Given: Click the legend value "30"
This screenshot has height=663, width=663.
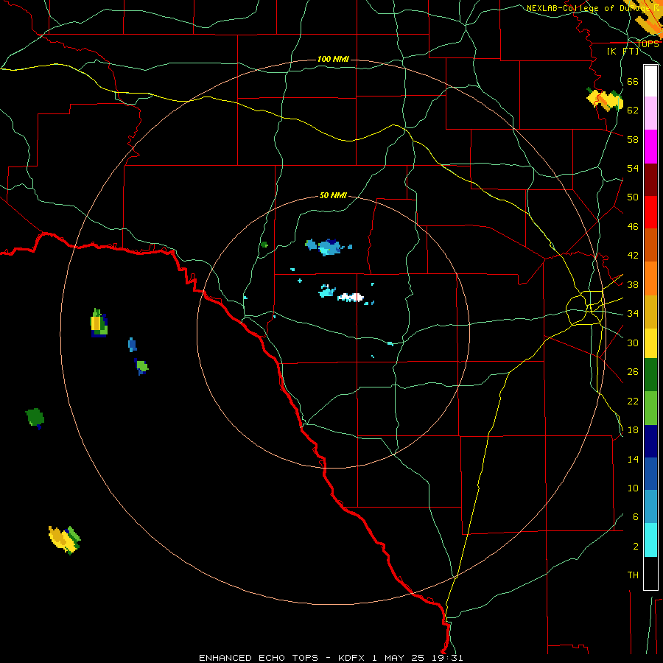Looking at the screenshot, I should pos(633,343).
